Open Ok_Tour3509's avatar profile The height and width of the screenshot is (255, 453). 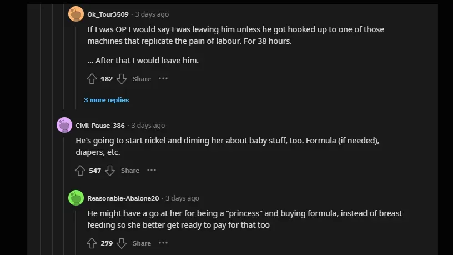76,14
